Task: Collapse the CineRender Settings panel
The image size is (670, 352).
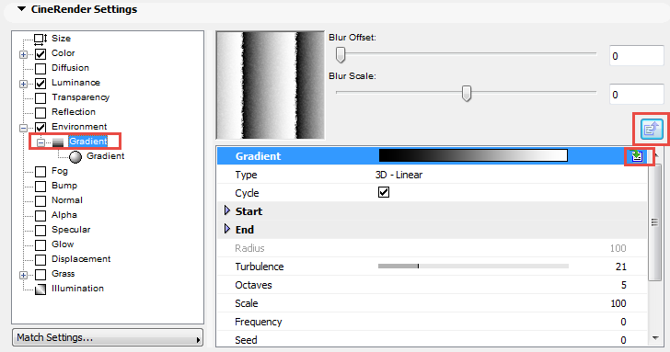Action: pyautogui.click(x=21, y=9)
